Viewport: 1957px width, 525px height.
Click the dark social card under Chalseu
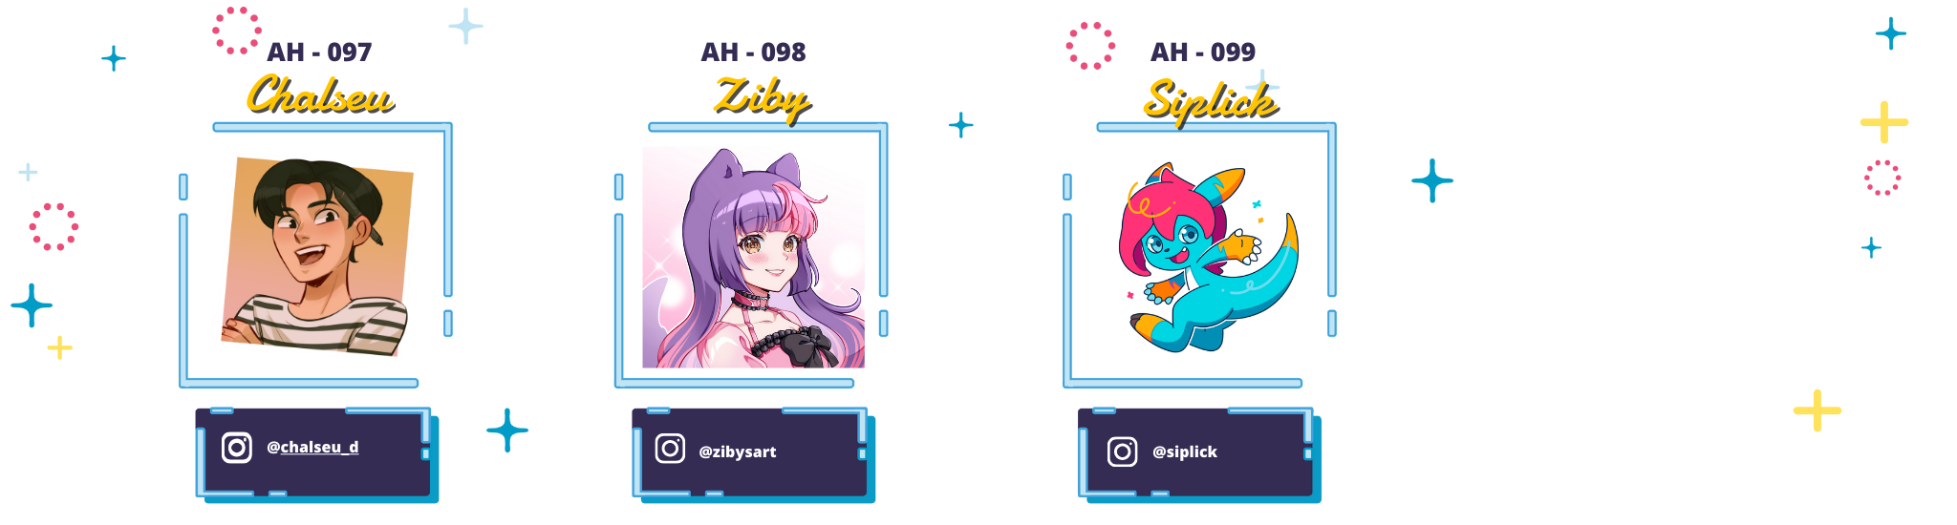pos(314,452)
